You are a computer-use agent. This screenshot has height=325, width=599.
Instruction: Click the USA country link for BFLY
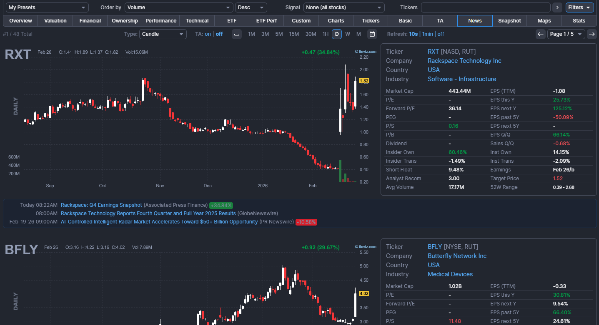point(434,265)
